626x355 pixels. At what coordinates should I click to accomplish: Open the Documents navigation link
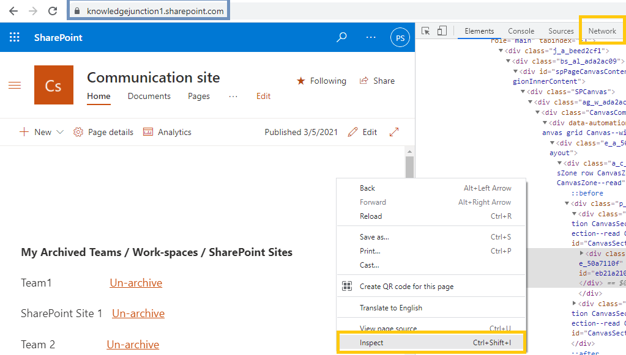pyautogui.click(x=149, y=96)
